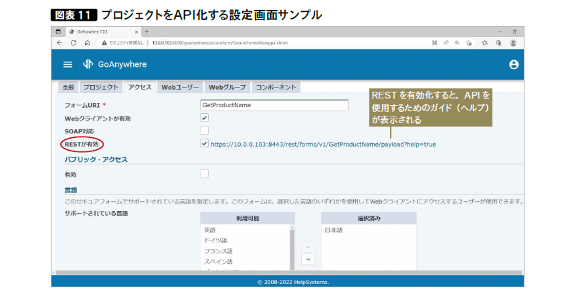Image resolution: width=568 pixels, height=298 pixels.
Task: Open the user account icon in header
Action: [x=514, y=64]
